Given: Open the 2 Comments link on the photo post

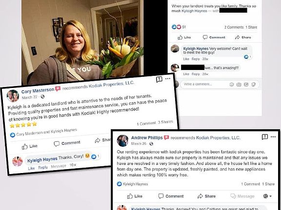Looking at the screenshot, I should pos(234,27).
